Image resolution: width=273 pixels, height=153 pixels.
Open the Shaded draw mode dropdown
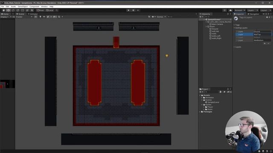point(24,17)
